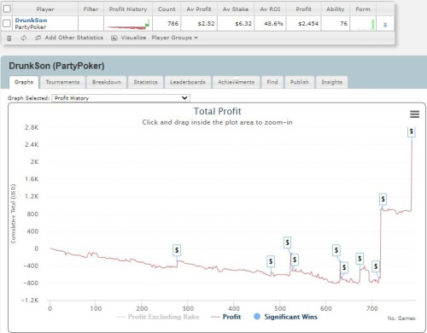Open the Leaderboards tab
The width and height of the screenshot is (427, 333).
[x=188, y=82]
